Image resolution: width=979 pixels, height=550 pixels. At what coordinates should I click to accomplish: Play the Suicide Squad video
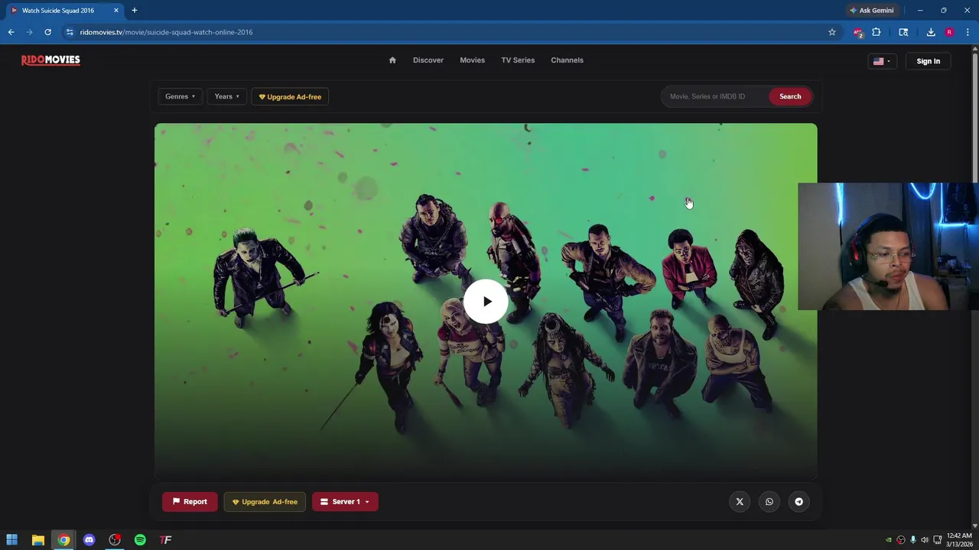pos(486,301)
